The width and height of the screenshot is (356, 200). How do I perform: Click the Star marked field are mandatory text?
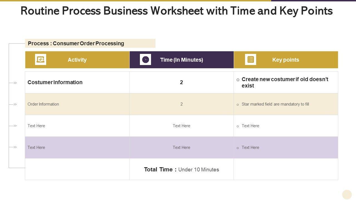(275, 104)
